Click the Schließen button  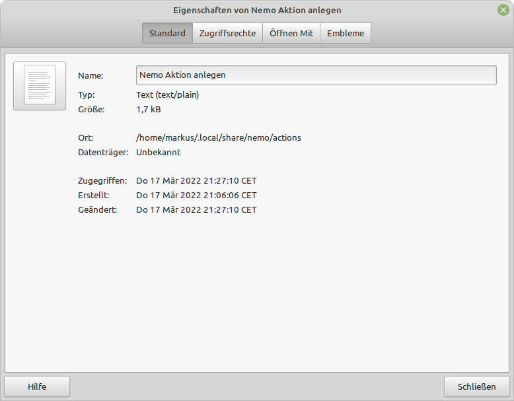coord(476,386)
